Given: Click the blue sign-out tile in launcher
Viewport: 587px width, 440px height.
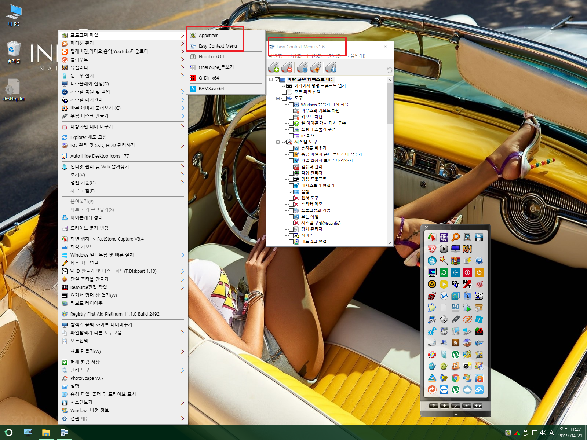Looking at the screenshot, I should click(x=456, y=272).
